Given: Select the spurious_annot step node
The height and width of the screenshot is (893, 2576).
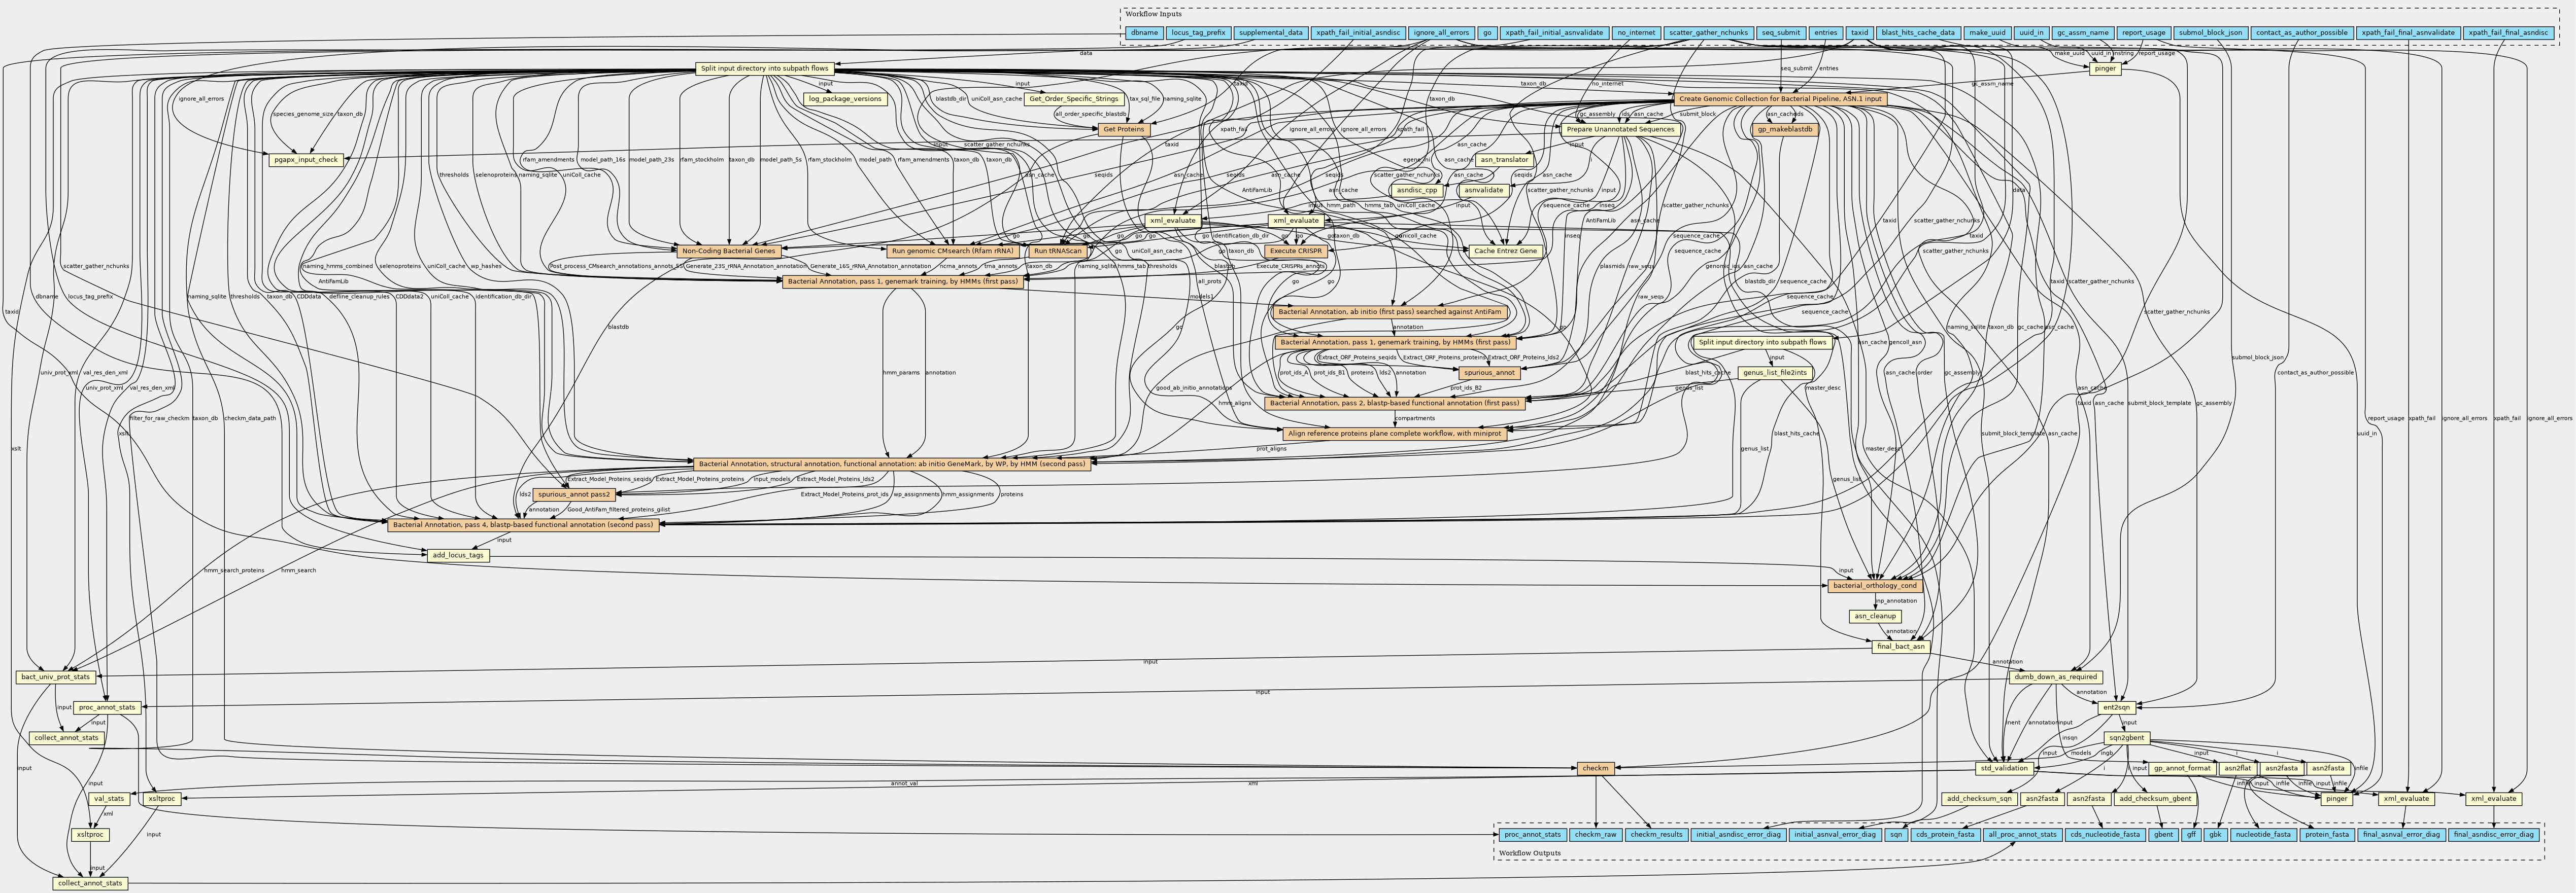Looking at the screenshot, I should click(x=1490, y=373).
